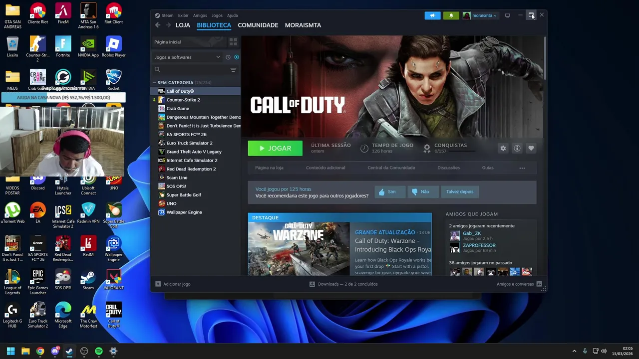
Task: Toggle ready-to-play filter icon
Action: pos(237,57)
